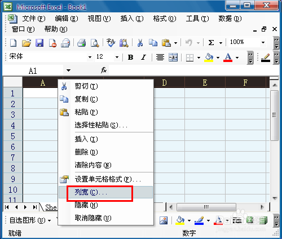Select 列宽(C)... in context menu
The image size is (282, 239).
tap(105, 192)
